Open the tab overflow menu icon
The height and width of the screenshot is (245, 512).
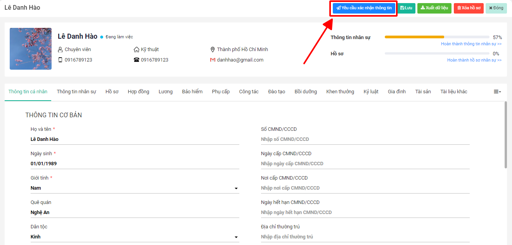(497, 92)
